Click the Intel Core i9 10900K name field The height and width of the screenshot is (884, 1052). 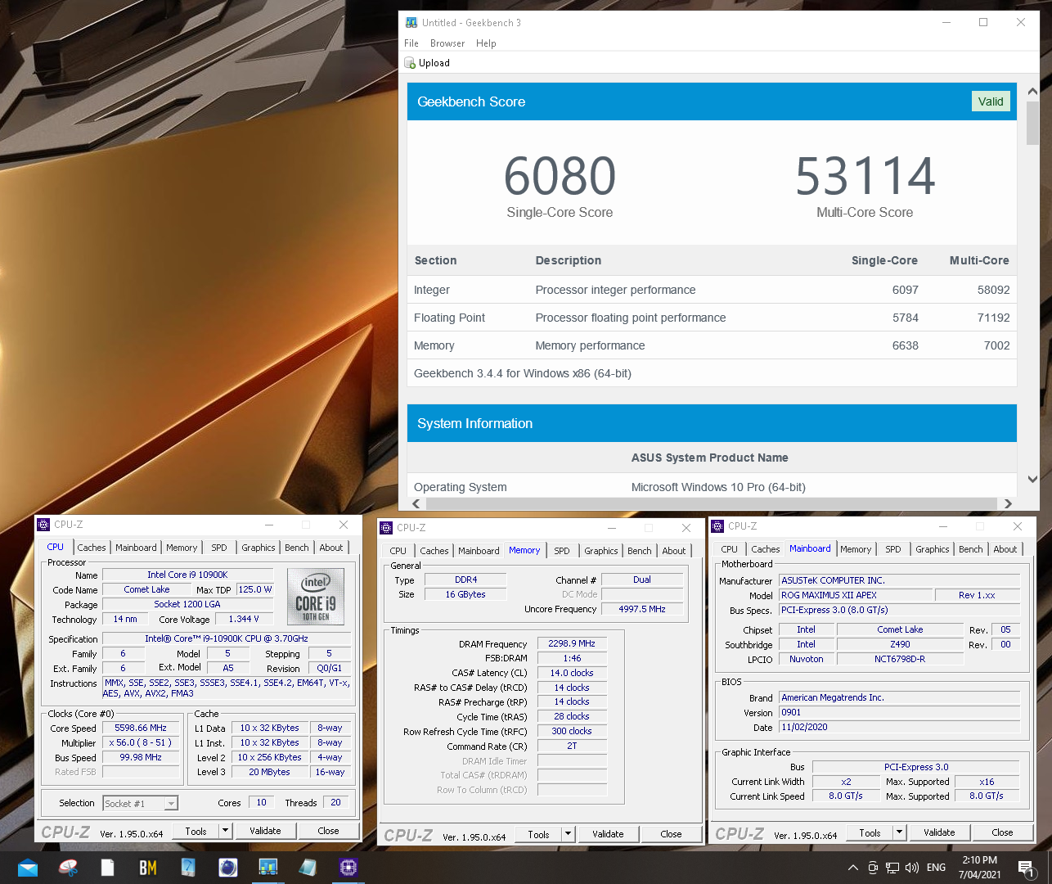pos(187,575)
